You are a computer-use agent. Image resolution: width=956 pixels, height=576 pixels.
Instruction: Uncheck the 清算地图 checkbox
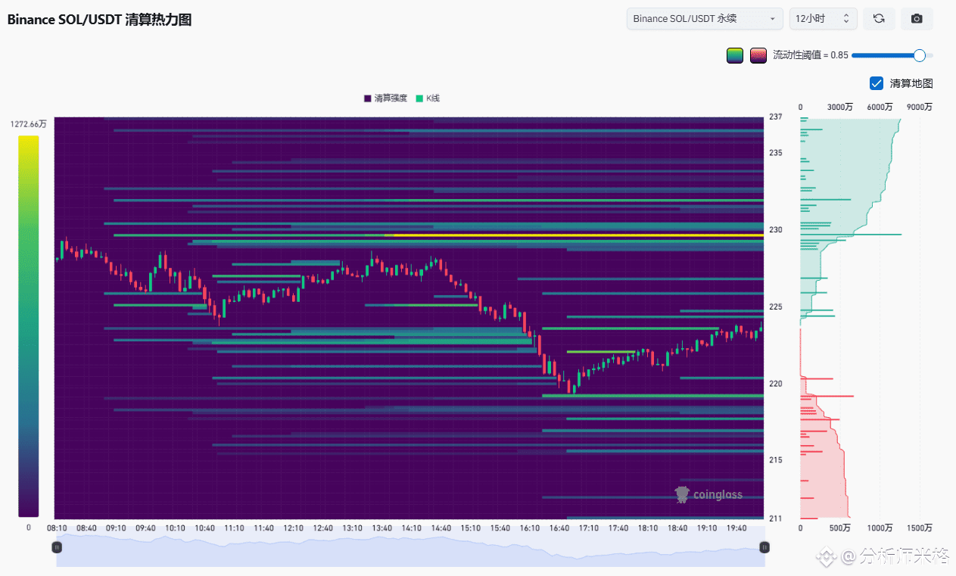pos(877,83)
